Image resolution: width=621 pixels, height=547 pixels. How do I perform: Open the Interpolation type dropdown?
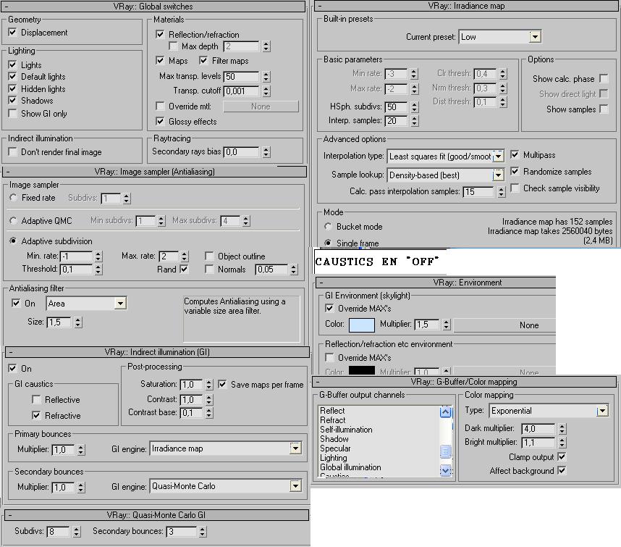(x=499, y=156)
